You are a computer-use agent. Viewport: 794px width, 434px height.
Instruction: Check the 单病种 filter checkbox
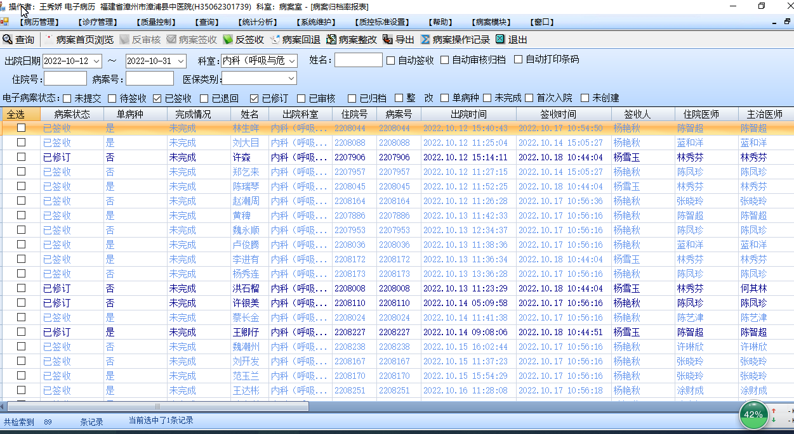(x=444, y=98)
